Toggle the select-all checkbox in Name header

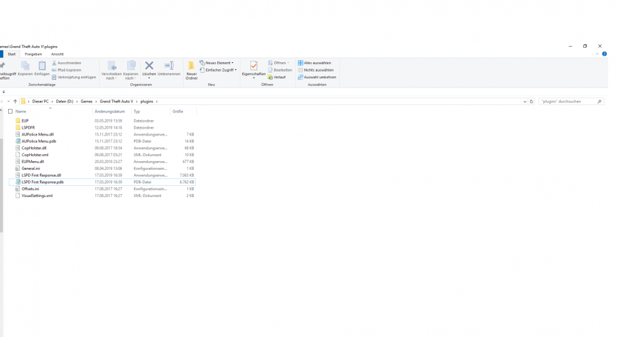[x=11, y=111]
